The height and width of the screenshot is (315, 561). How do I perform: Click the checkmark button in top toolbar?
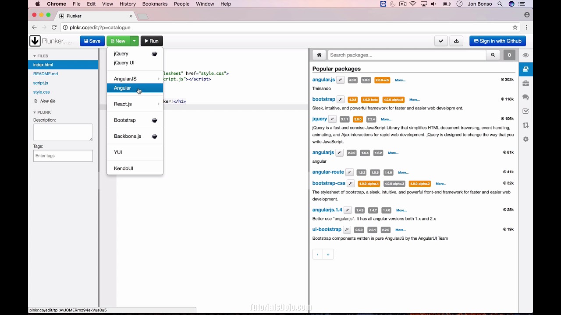tap(441, 41)
